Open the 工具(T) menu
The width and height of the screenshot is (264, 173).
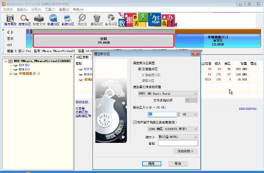[50, 10]
